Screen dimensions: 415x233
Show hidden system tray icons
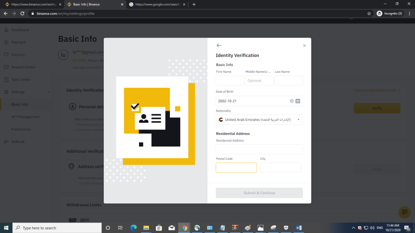[x=353, y=228]
